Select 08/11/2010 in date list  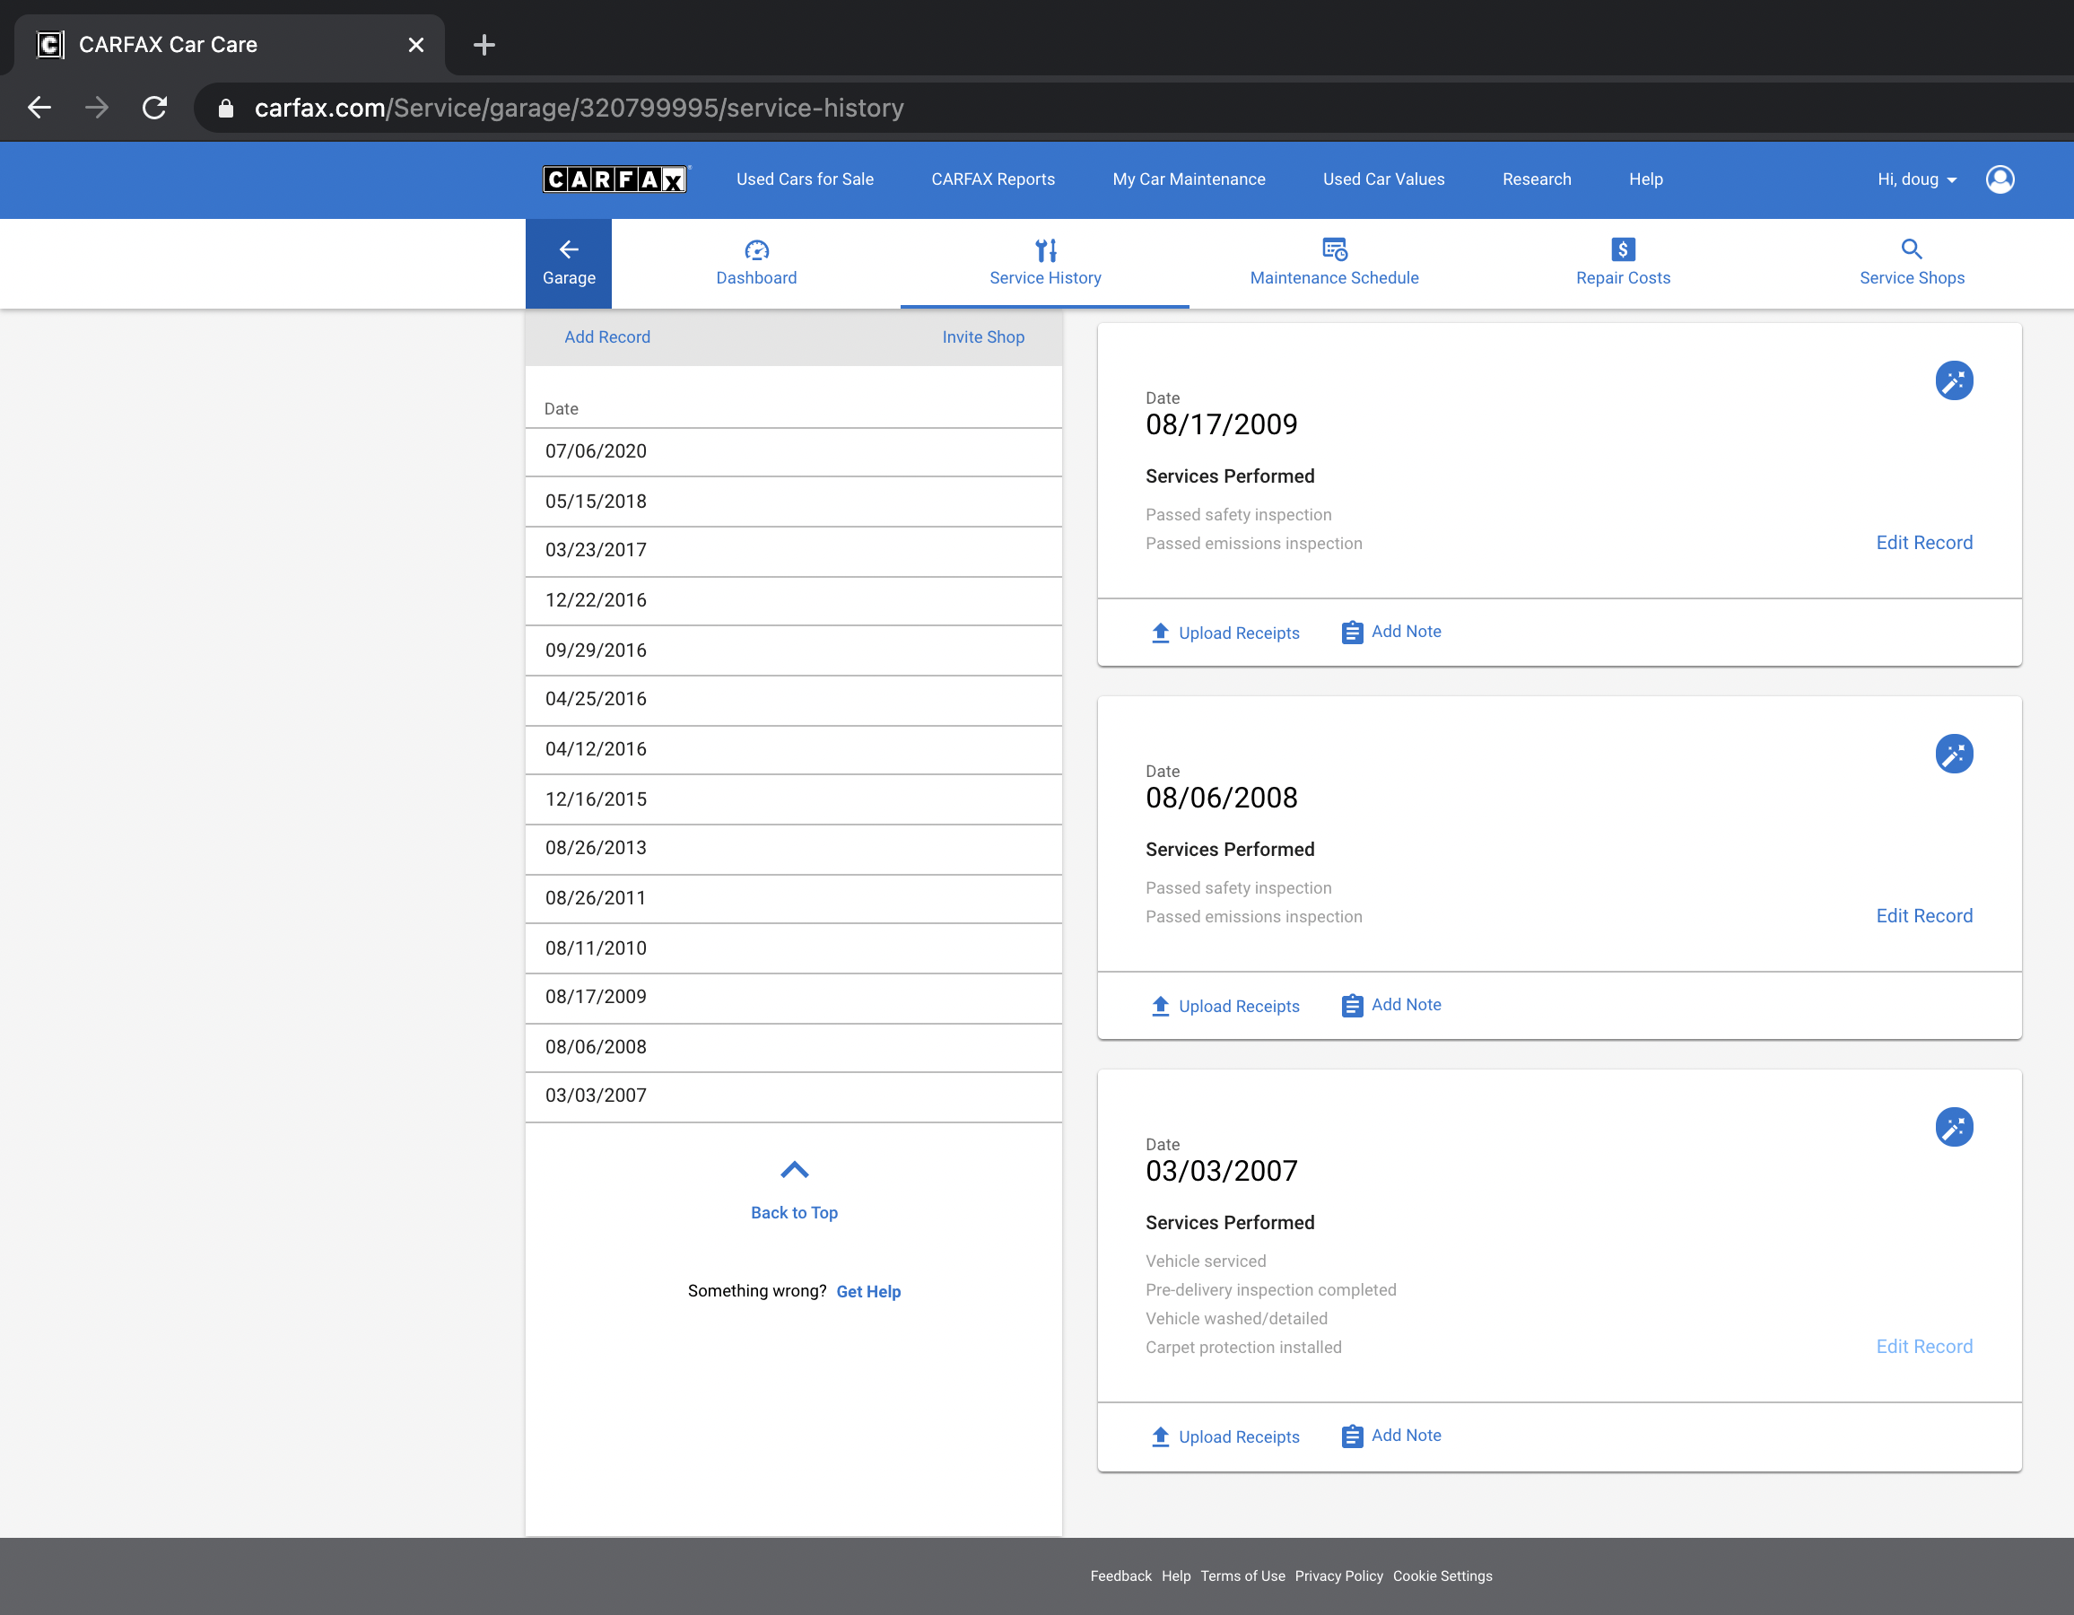794,949
